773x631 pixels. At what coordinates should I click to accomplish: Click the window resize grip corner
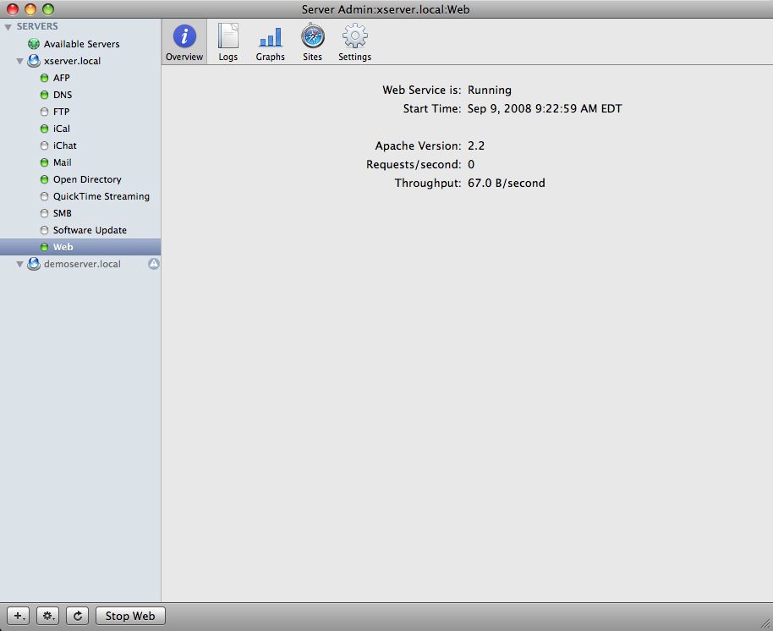[x=765, y=624]
